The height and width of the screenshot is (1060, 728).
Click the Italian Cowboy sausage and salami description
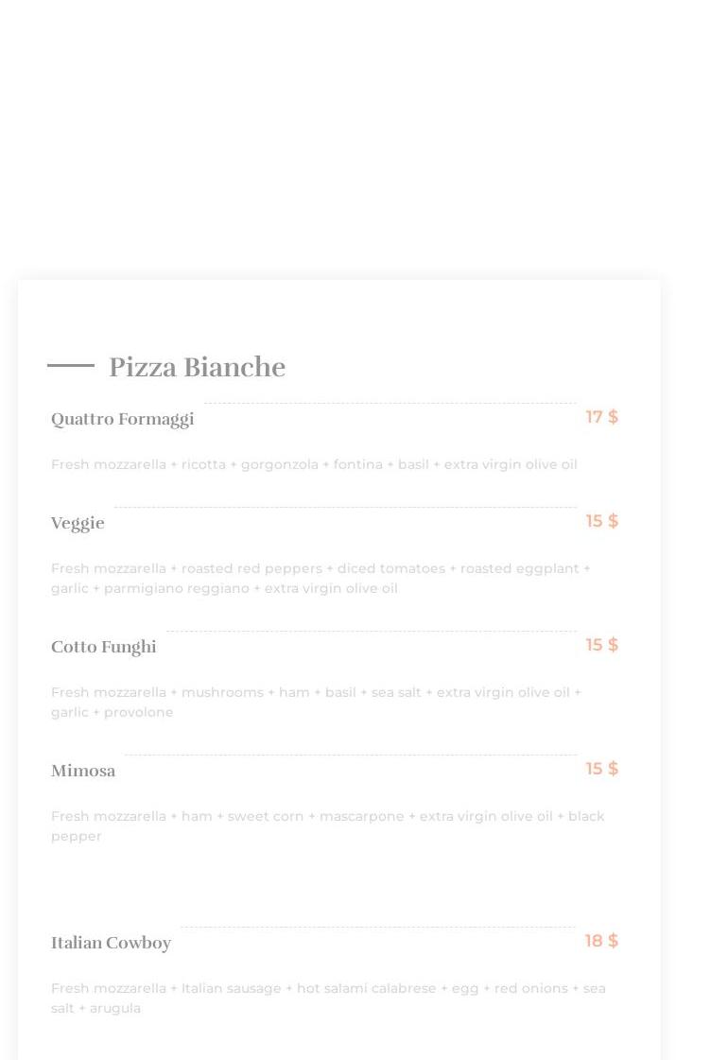coord(327,997)
